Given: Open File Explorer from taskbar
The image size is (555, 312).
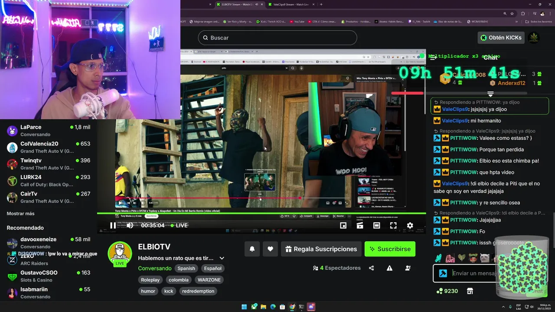Looking at the screenshot, I should pyautogui.click(x=263, y=307).
